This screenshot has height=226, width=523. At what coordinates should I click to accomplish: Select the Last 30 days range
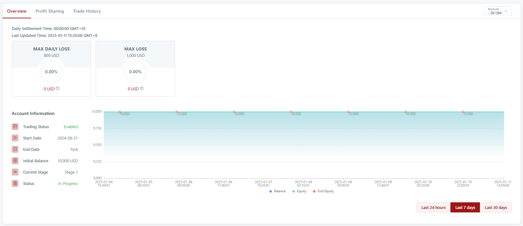click(x=496, y=208)
